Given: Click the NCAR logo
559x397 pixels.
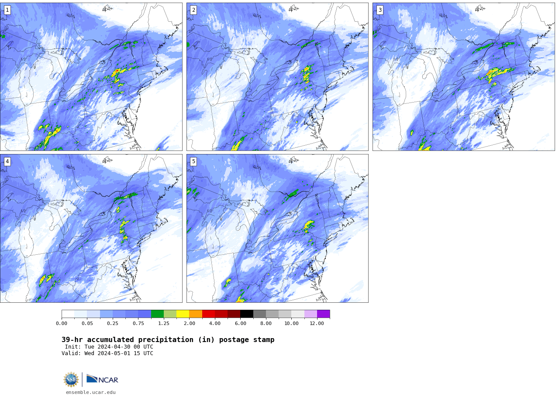Looking at the screenshot, I should pyautogui.click(x=102, y=379).
